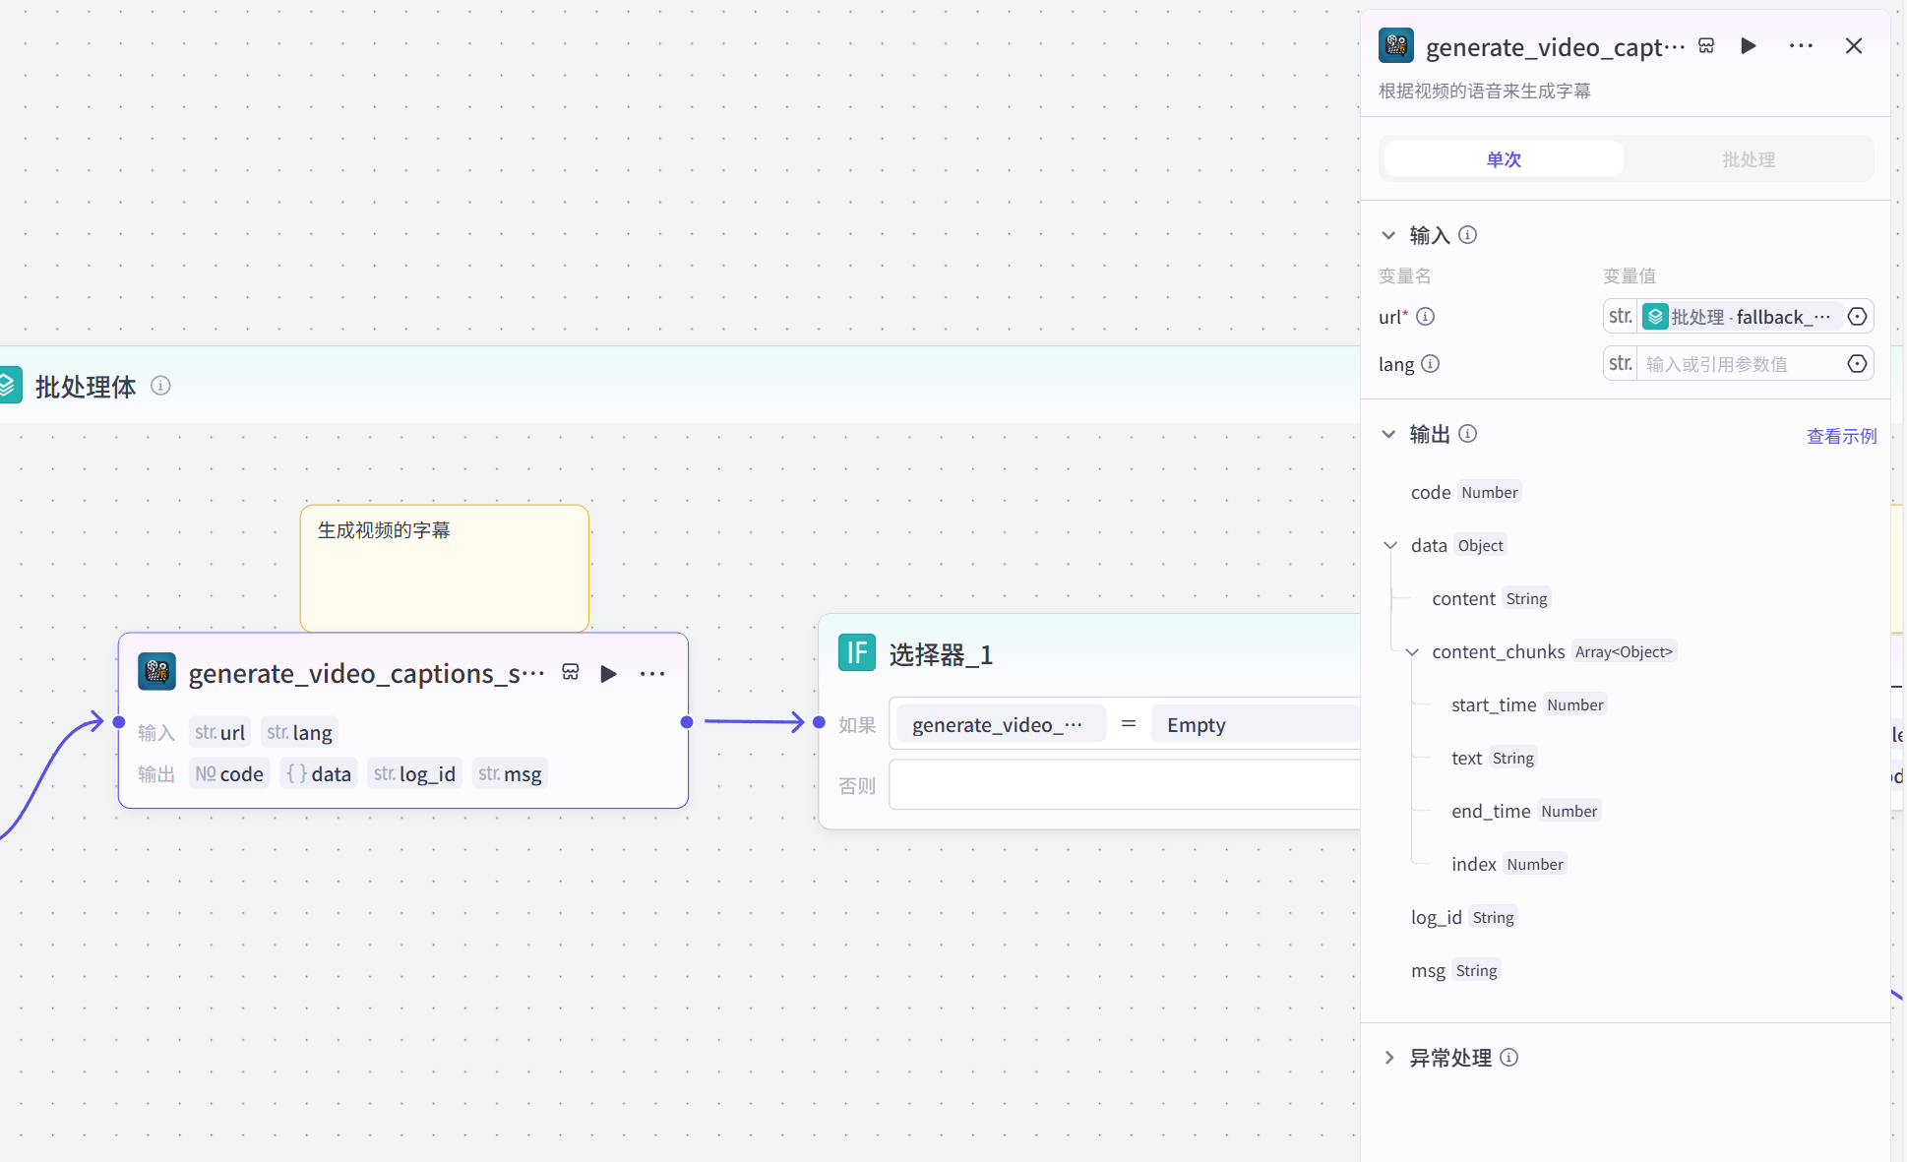Open the canvas node ellipsis menu
This screenshot has width=1907, height=1162.
pyautogui.click(x=652, y=674)
